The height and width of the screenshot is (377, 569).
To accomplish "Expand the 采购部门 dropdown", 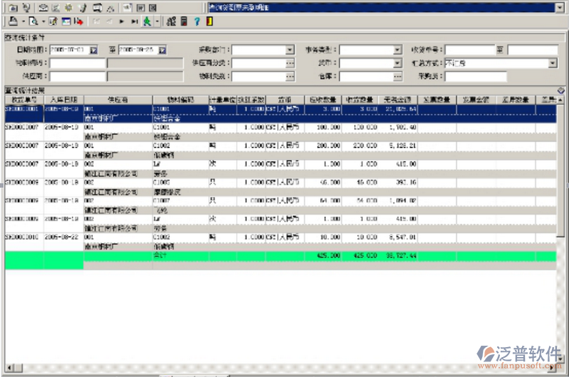I will tap(289, 51).
